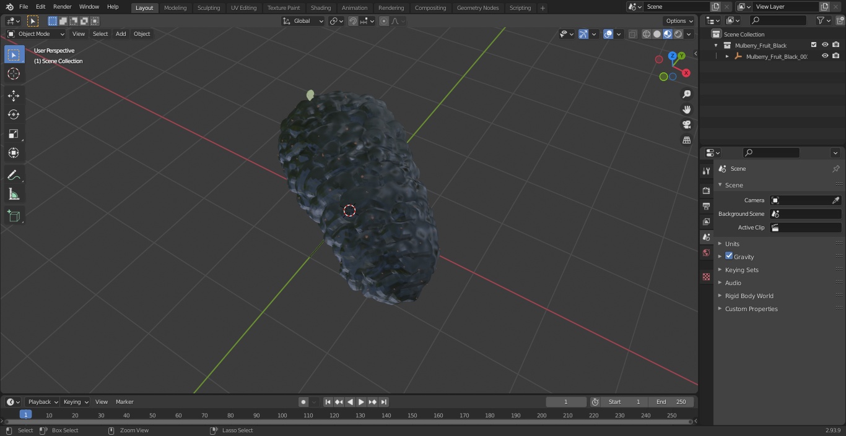
Task: Open Options dropdown in viewport header
Action: tap(679, 21)
